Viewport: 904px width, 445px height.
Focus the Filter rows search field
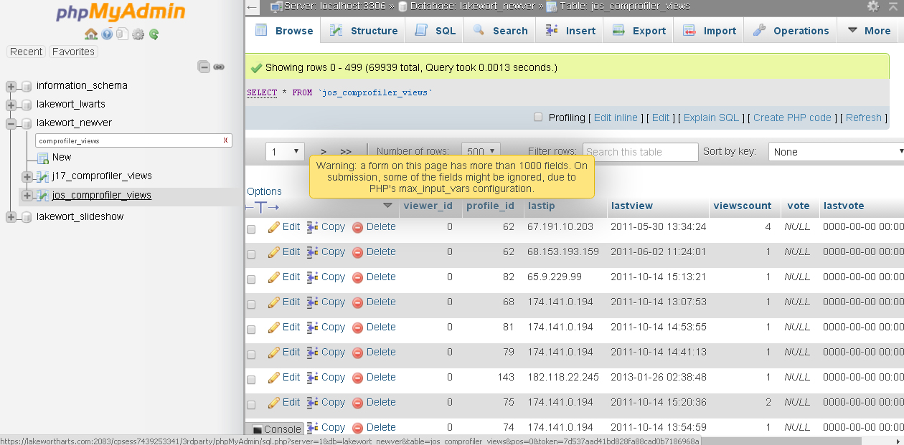coord(641,152)
